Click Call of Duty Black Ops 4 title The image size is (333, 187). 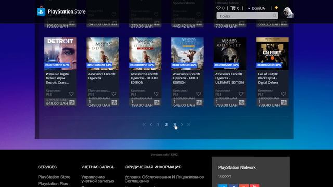tap(268, 78)
